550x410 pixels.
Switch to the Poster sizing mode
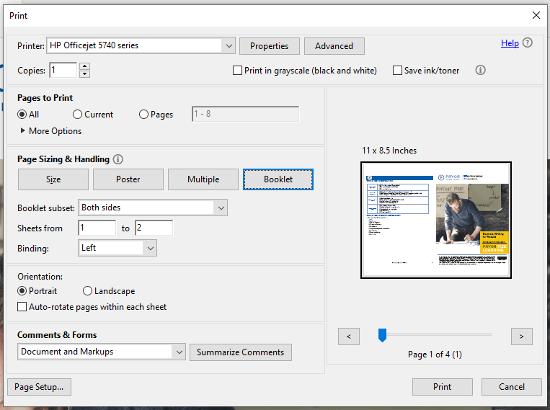128,179
